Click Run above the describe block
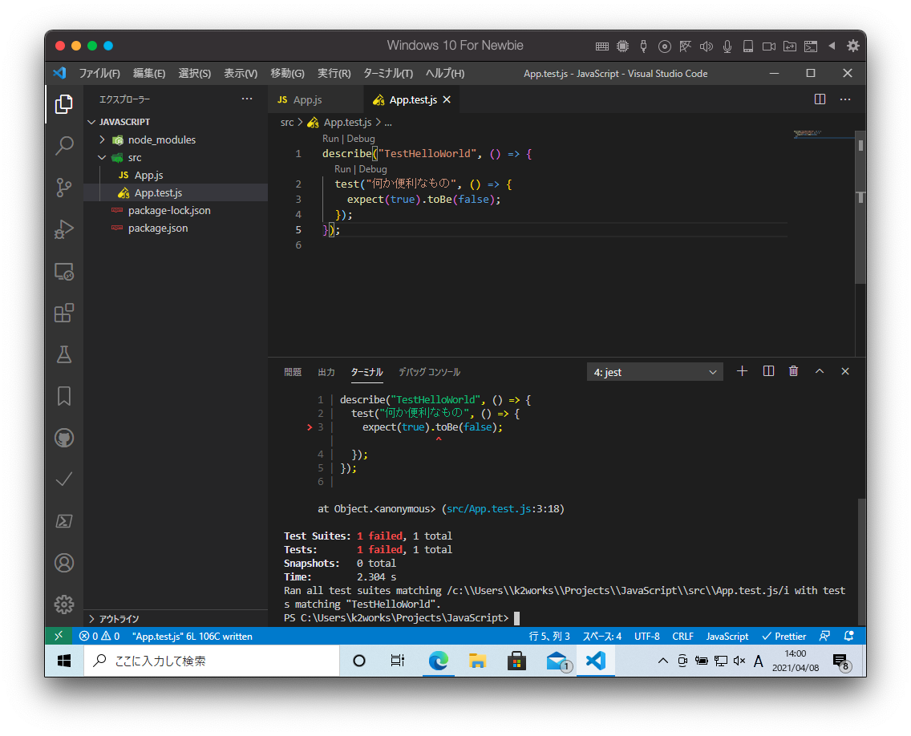 (330, 139)
